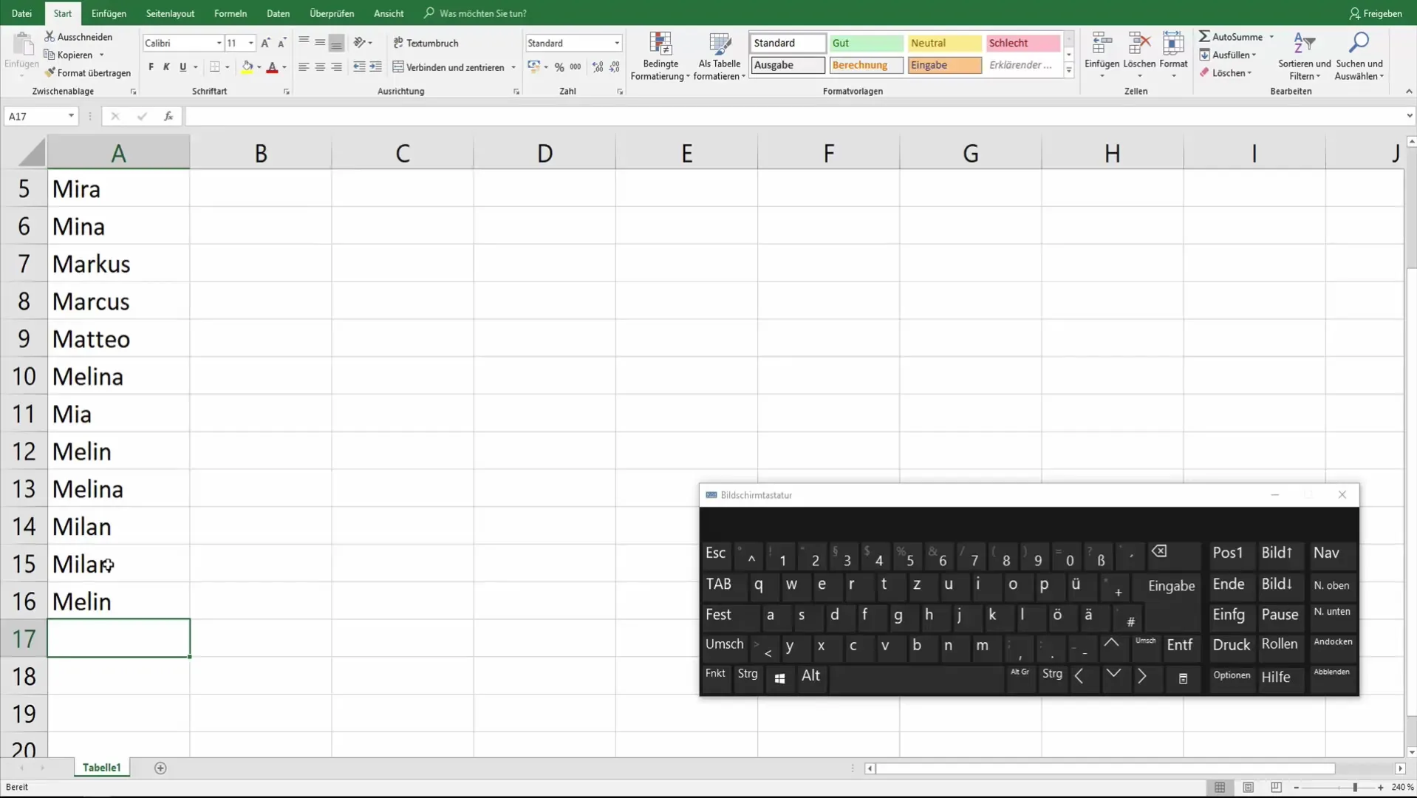Screen dimensions: 1417x798
Task: Click the TAB key on the on-screen keyboard
Action: (720, 584)
